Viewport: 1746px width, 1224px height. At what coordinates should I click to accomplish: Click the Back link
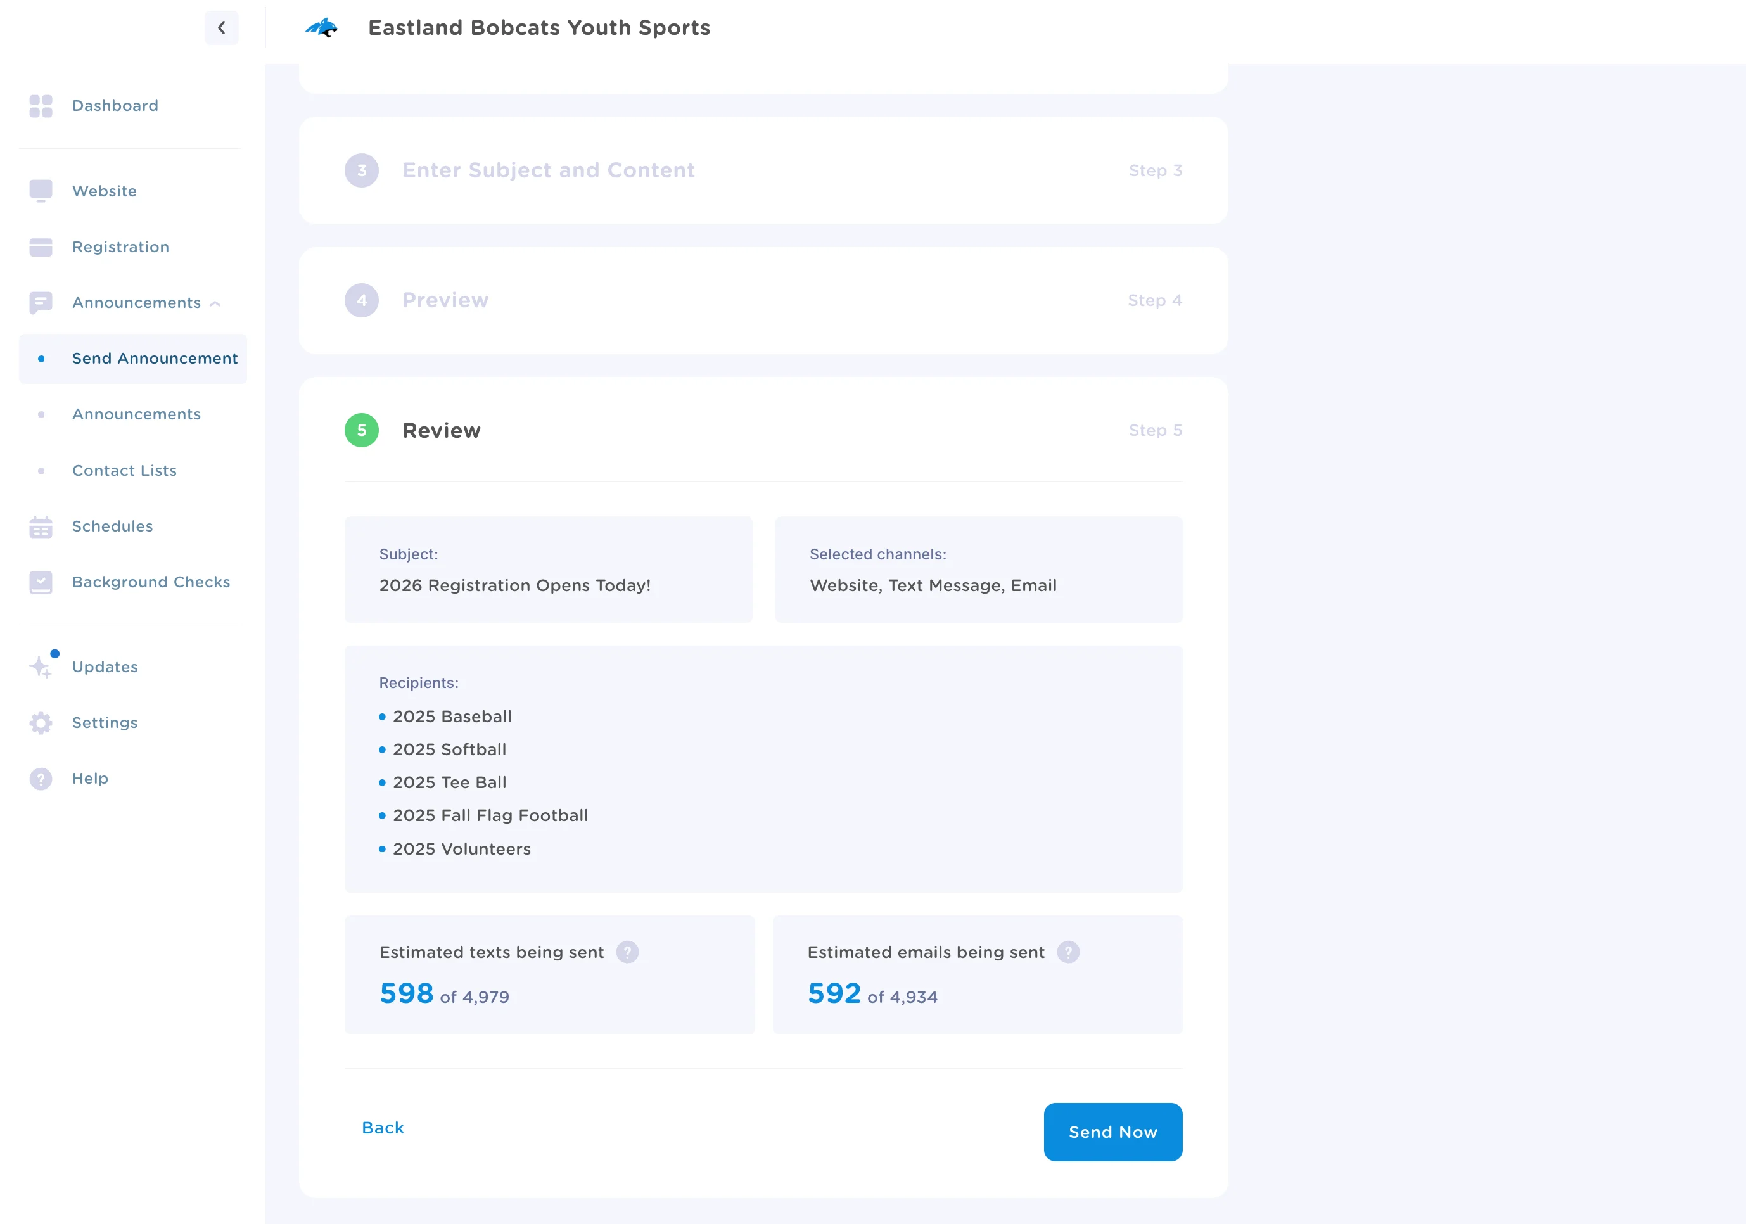[x=383, y=1128]
